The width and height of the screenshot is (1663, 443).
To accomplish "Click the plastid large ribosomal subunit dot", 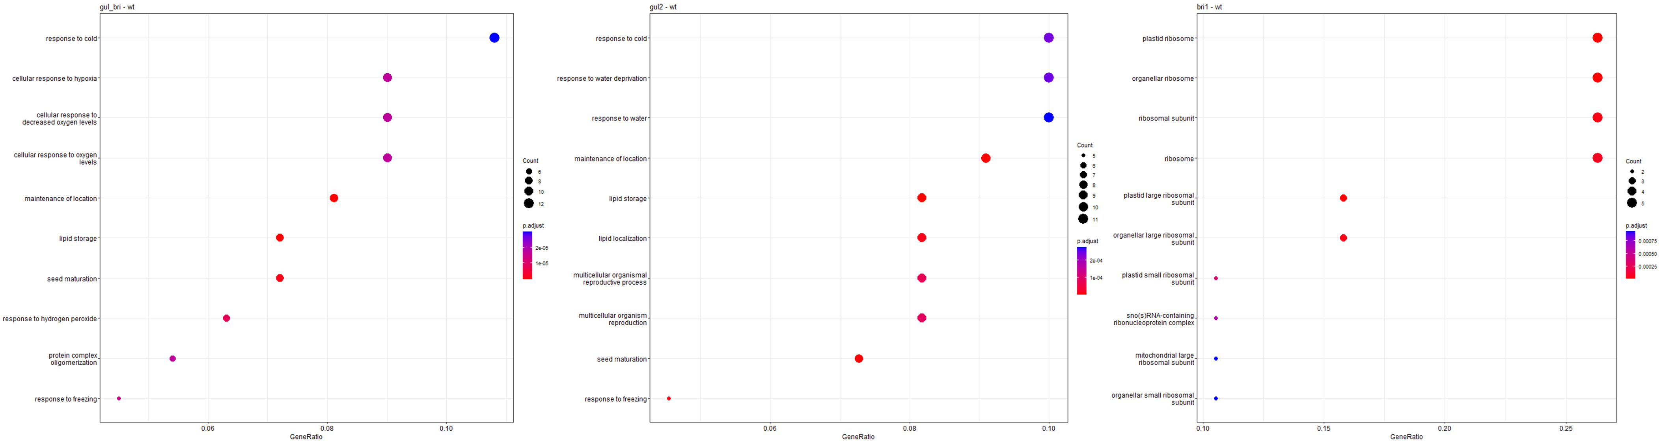I will click(1343, 198).
